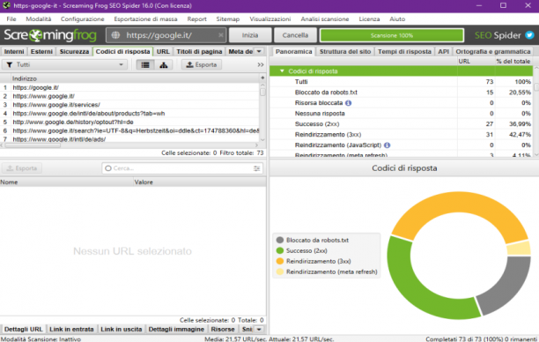Click the https://google.it/ URL field

click(166, 35)
